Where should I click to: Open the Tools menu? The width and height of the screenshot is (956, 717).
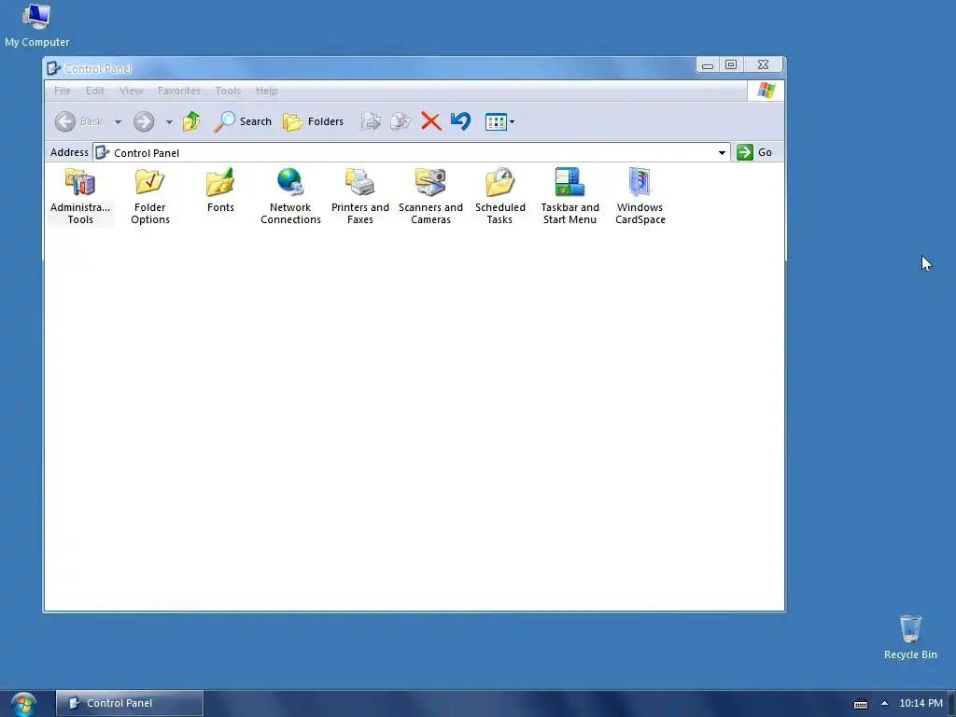(228, 91)
